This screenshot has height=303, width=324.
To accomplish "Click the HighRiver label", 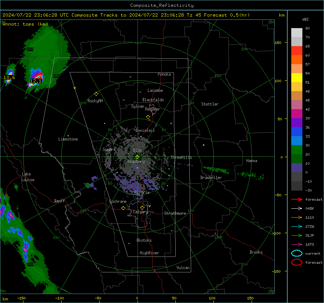I will click(149, 253).
